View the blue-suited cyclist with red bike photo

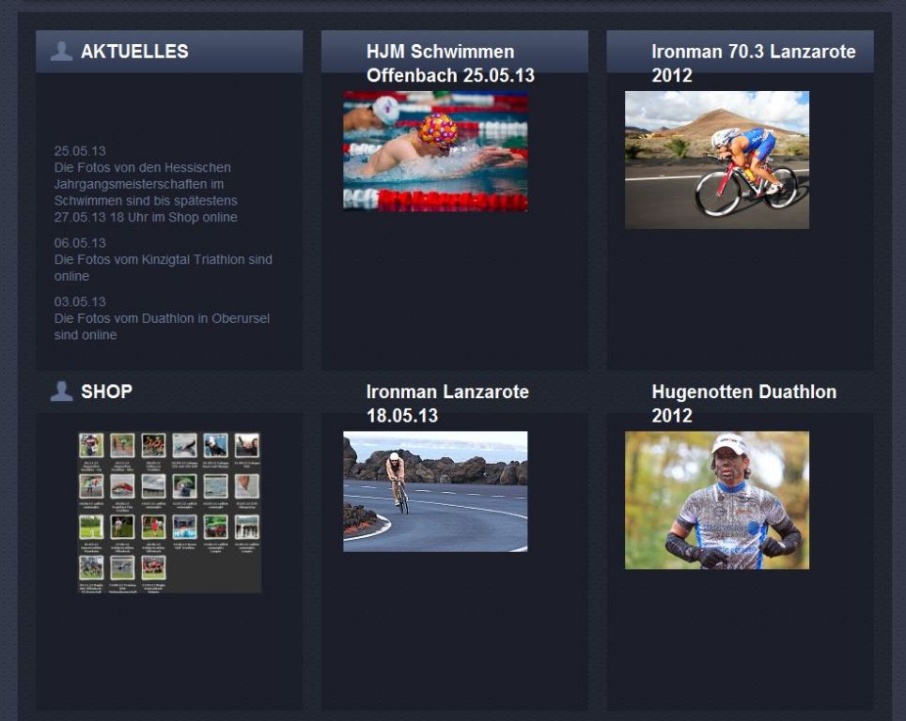click(717, 160)
